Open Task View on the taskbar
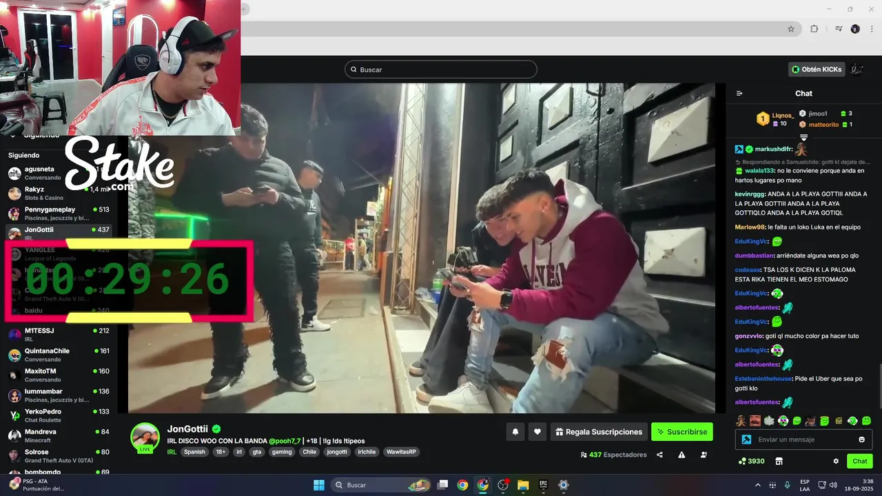Viewport: 882px width, 496px height. pos(443,485)
